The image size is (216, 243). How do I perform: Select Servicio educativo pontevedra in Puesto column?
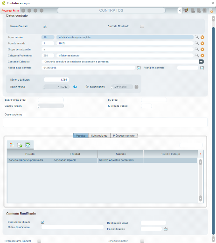[x=29, y=160]
